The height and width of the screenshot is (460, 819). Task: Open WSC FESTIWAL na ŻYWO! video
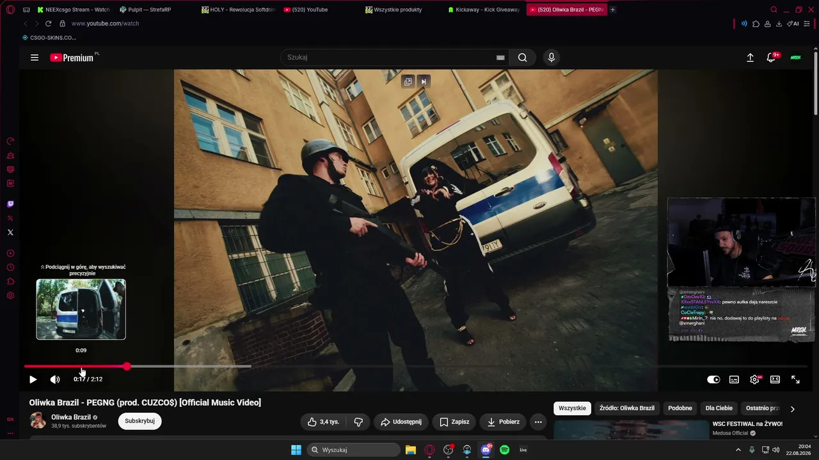[x=747, y=424]
